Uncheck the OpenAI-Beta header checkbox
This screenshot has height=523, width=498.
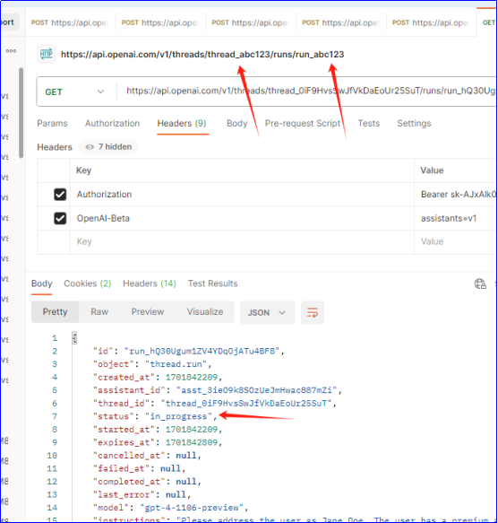60,219
